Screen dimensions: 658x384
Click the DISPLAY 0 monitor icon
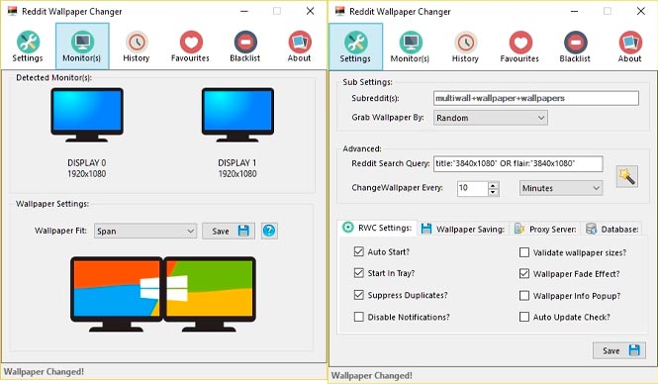[x=87, y=115]
